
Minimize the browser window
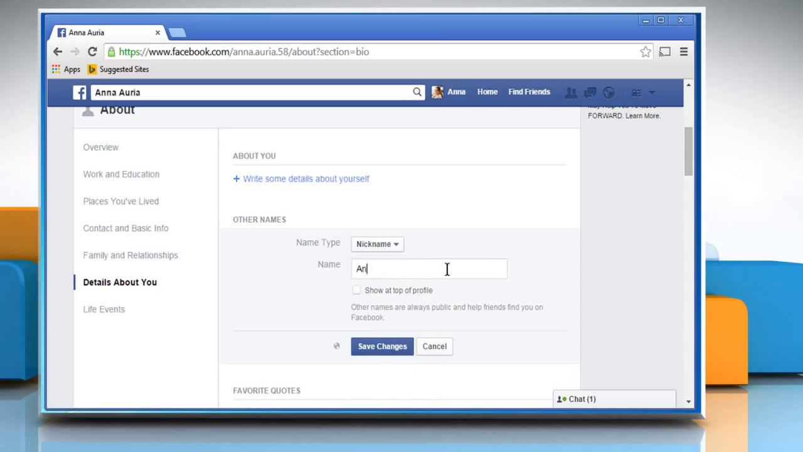coord(646,21)
